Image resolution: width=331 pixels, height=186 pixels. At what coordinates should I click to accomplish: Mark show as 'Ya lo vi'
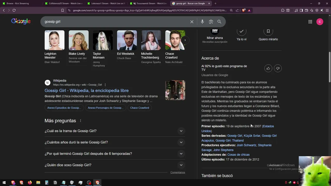[242, 31]
